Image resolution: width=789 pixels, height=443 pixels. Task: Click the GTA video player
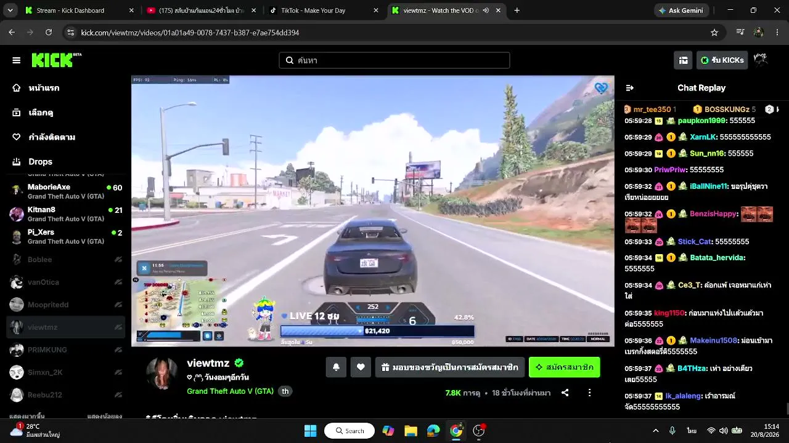tap(373, 211)
